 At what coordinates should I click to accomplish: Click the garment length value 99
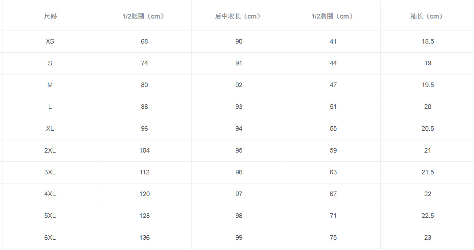point(239,238)
